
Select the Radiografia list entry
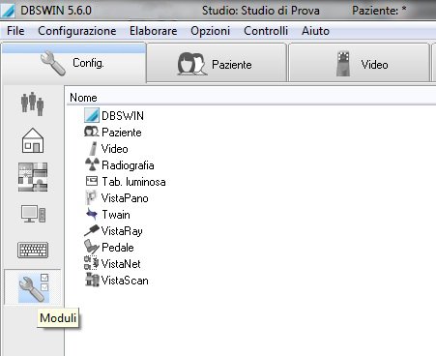pyautogui.click(x=120, y=165)
